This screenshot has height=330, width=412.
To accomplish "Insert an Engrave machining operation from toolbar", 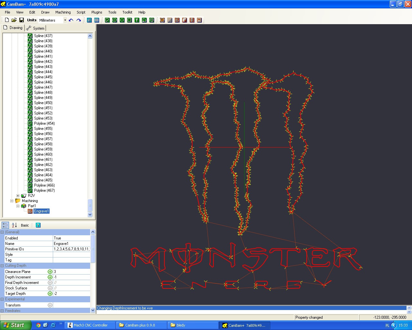I will 177,20.
